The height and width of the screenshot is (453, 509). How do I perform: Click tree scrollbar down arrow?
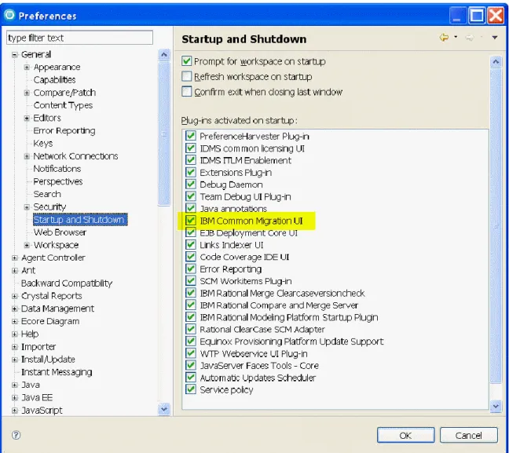pyautogui.click(x=164, y=409)
